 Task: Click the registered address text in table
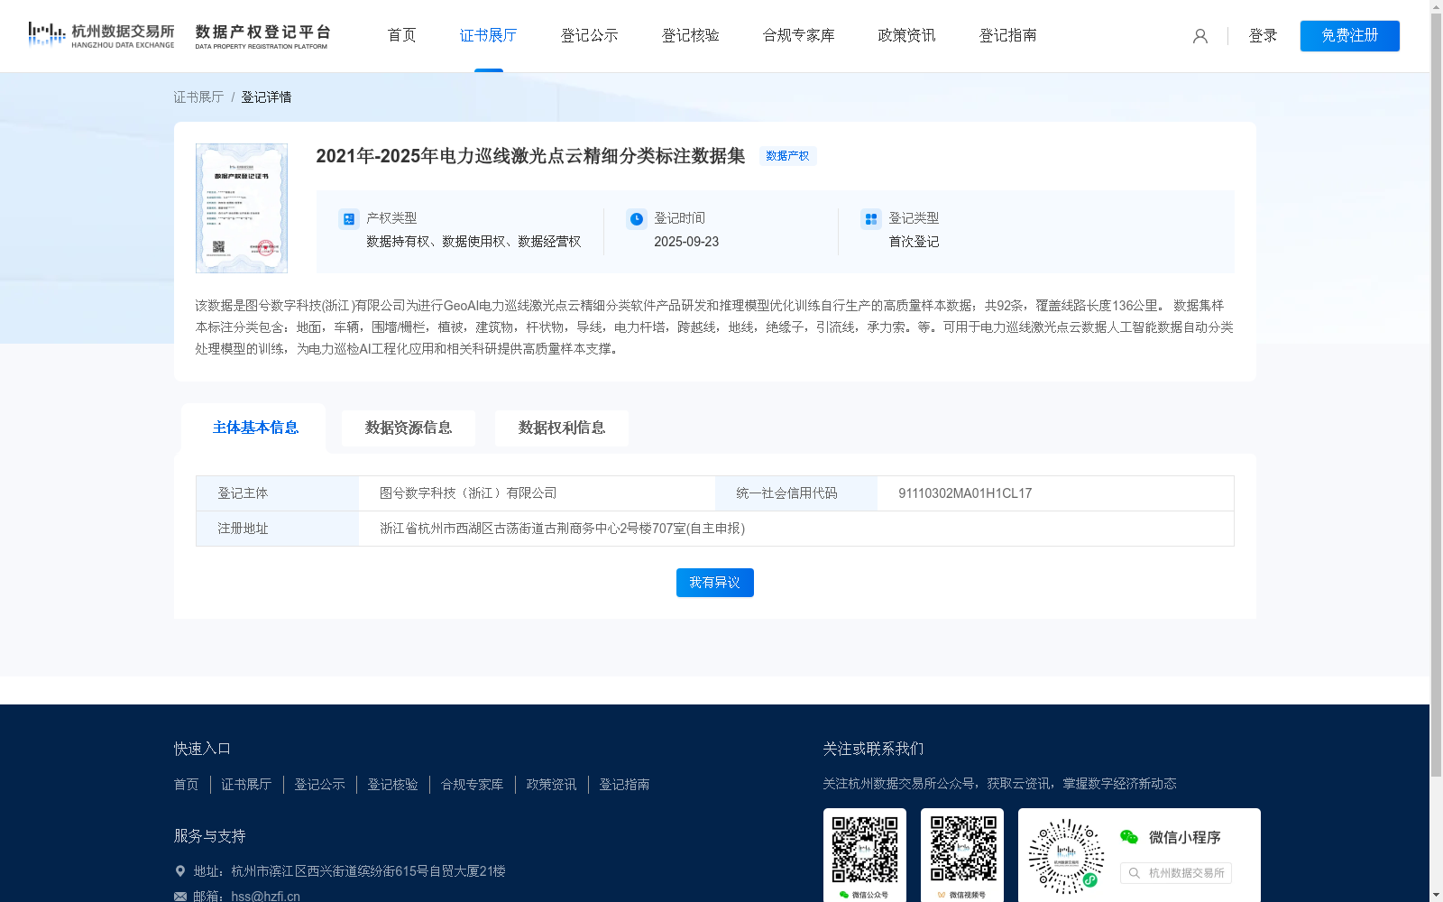[x=562, y=529]
